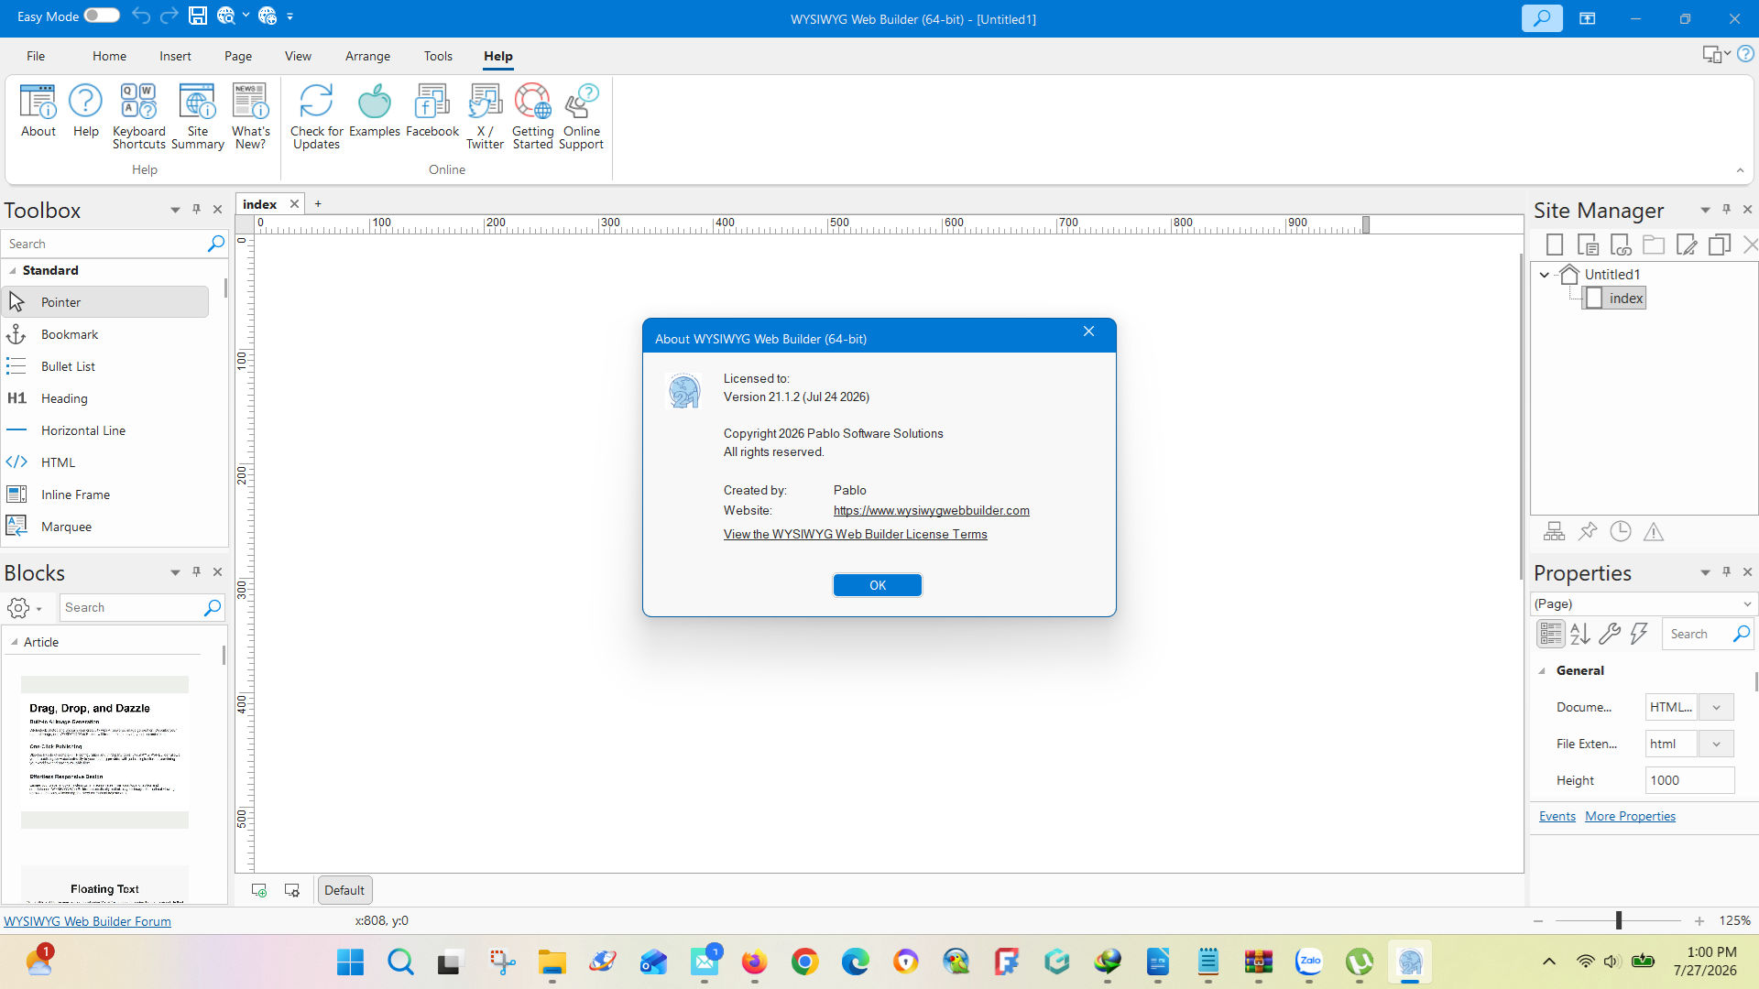Screen dimensions: 1759x989
Task: Toggle the Easy Mode switch
Action: (x=102, y=16)
